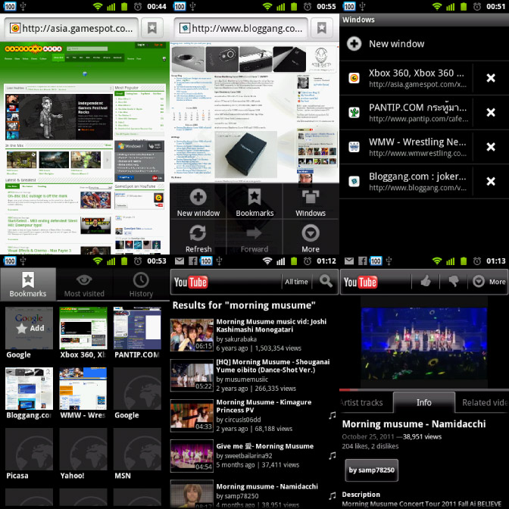
Task: Tap the concert video player area
Action: pos(424,342)
